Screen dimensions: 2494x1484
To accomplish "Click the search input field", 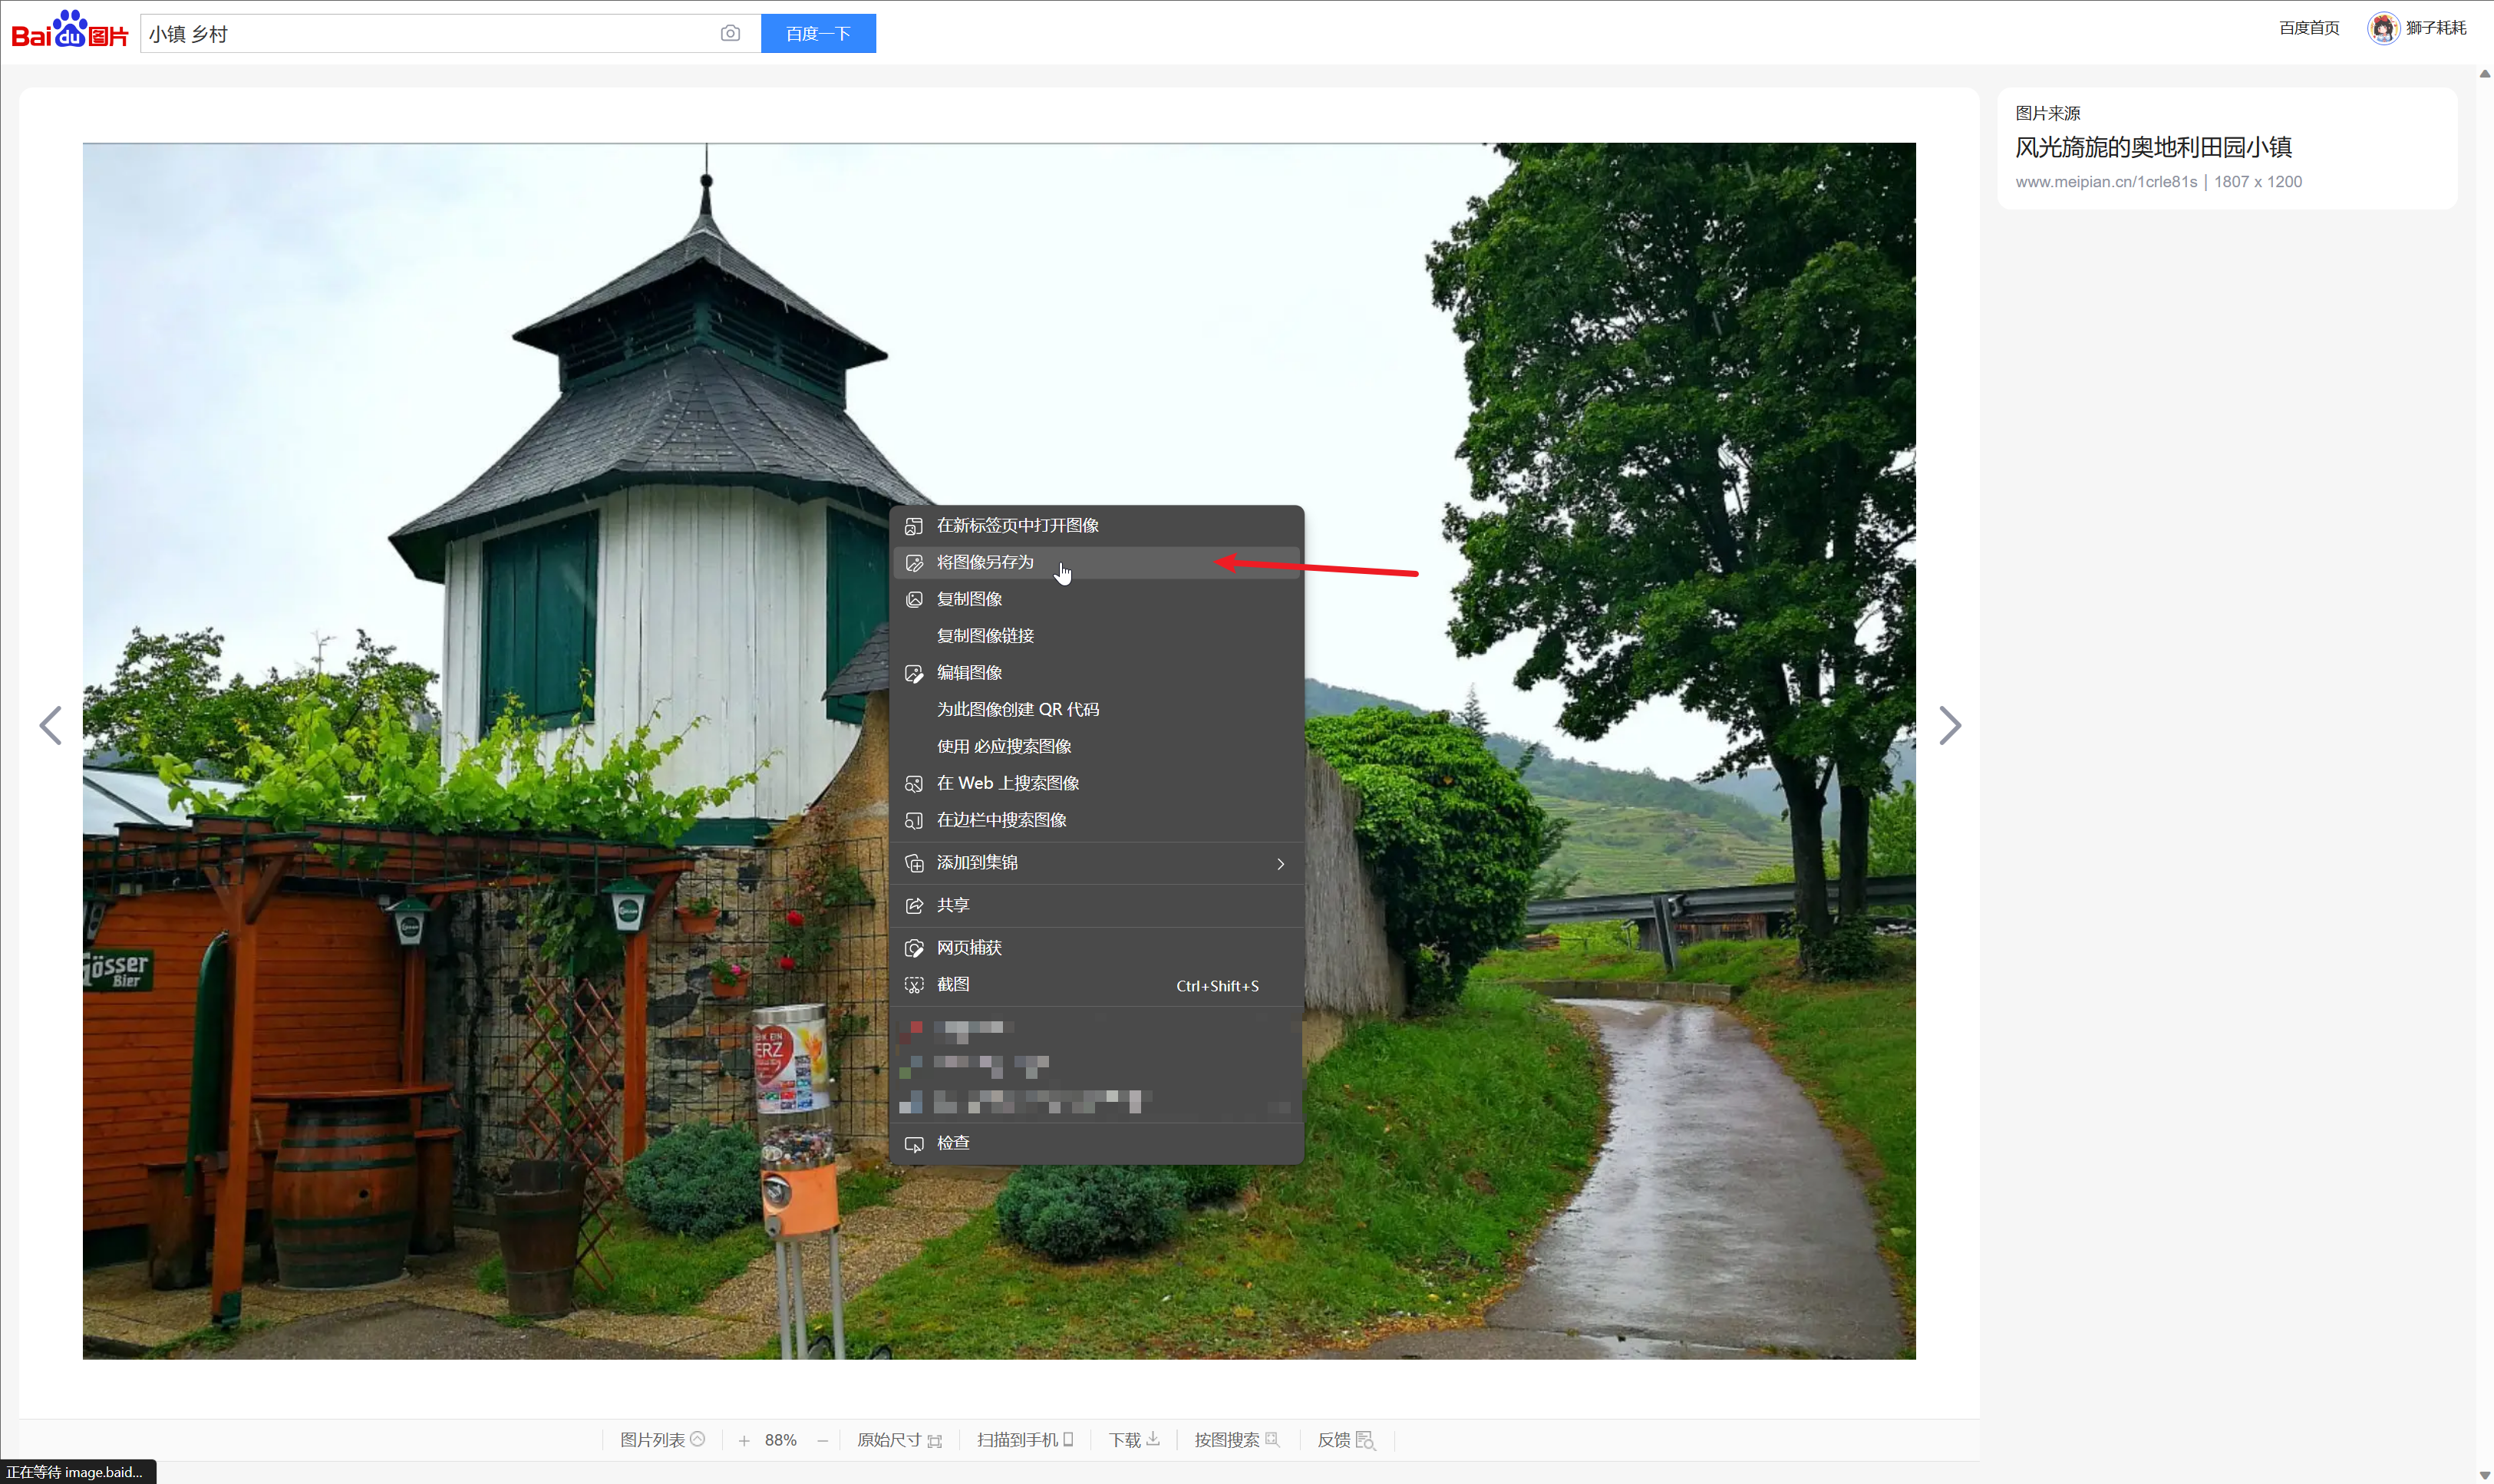I will pos(430,34).
